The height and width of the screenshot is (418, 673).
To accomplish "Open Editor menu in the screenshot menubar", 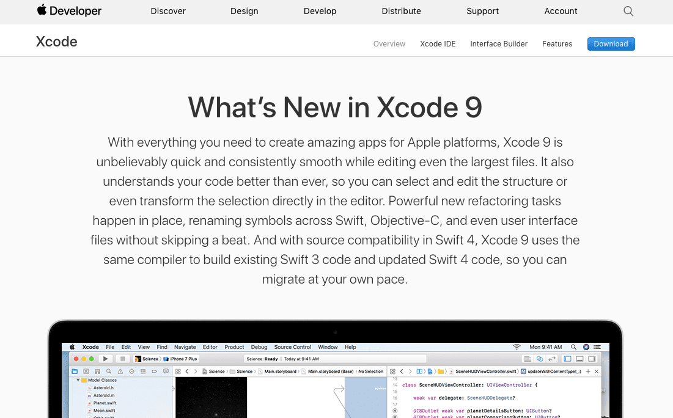I will point(210,346).
